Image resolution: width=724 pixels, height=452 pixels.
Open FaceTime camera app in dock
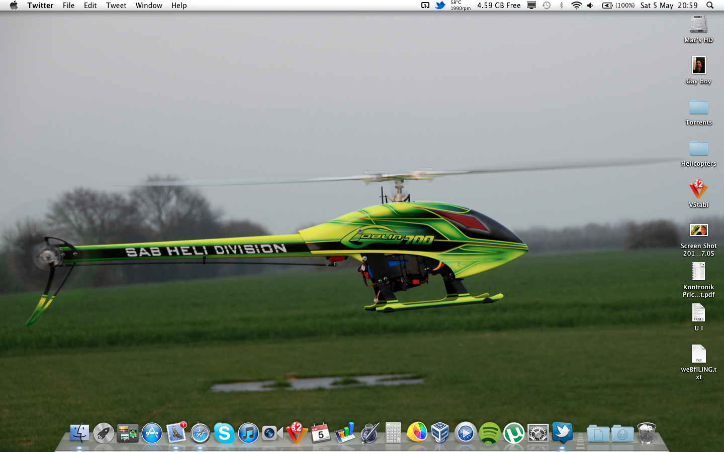(x=273, y=433)
